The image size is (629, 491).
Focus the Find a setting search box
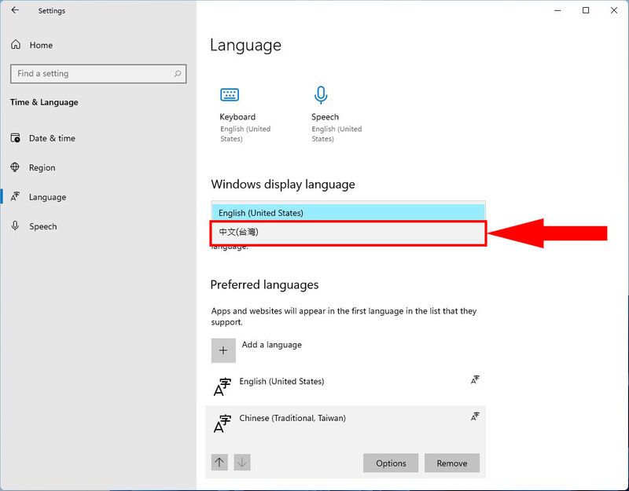click(98, 74)
